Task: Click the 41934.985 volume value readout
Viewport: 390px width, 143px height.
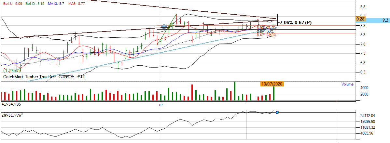Action: point(13,104)
